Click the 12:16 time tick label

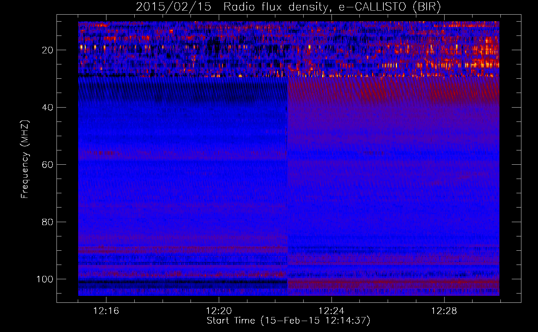point(106,311)
